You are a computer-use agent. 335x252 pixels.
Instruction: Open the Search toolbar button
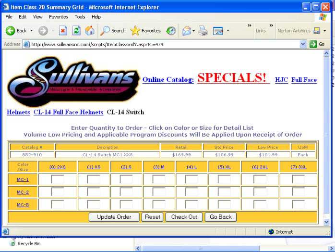[113, 31]
